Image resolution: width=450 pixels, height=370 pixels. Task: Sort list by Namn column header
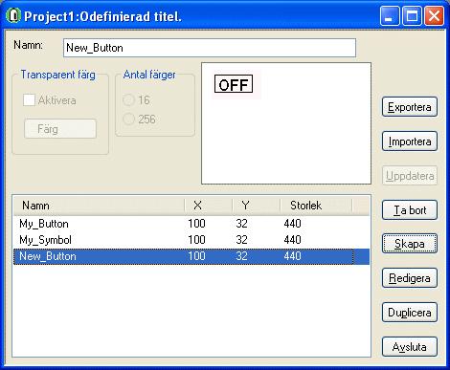pyautogui.click(x=99, y=206)
